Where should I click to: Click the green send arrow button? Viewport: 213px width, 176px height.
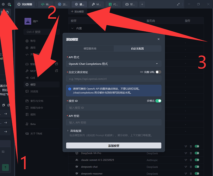pyautogui.click(x=5, y=167)
